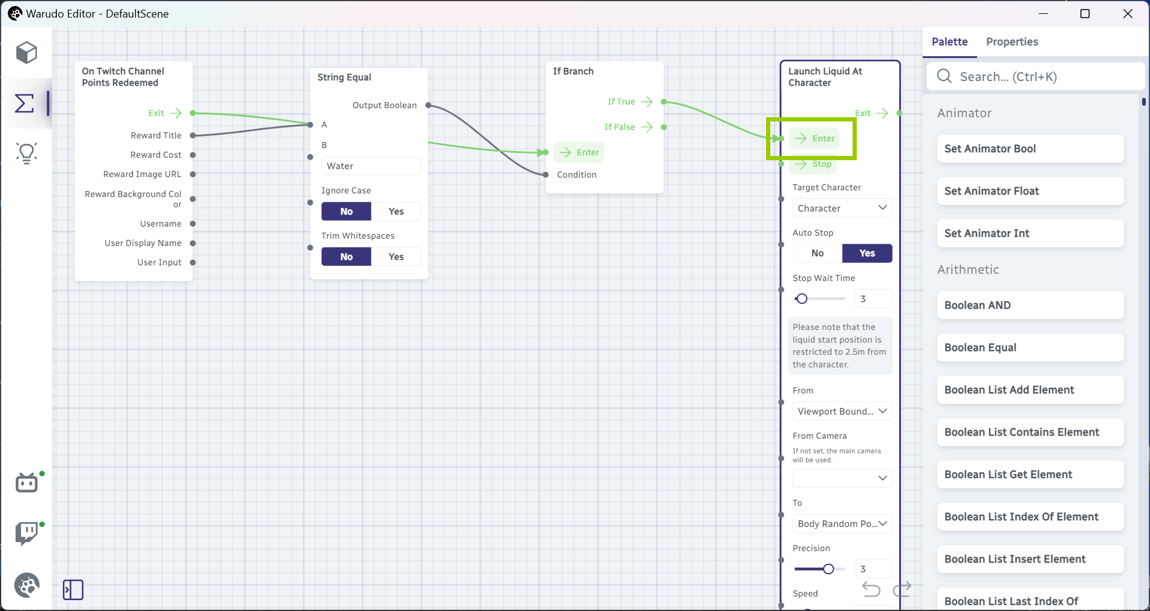1150x611 pixels.
Task: Click the User Input output port
Action: (193, 262)
